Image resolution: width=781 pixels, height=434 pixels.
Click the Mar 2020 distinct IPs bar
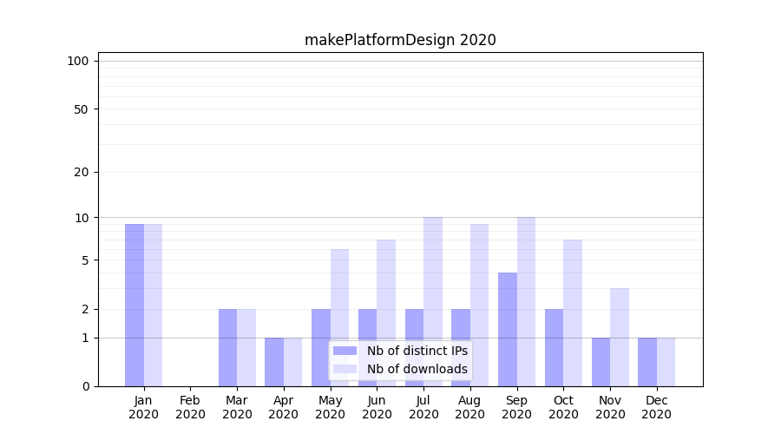click(x=227, y=347)
